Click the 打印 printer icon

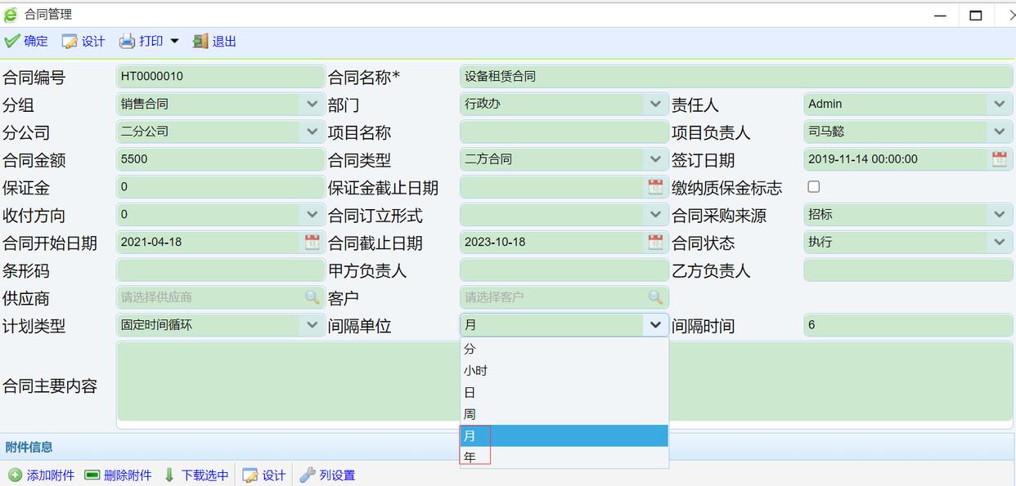click(127, 41)
